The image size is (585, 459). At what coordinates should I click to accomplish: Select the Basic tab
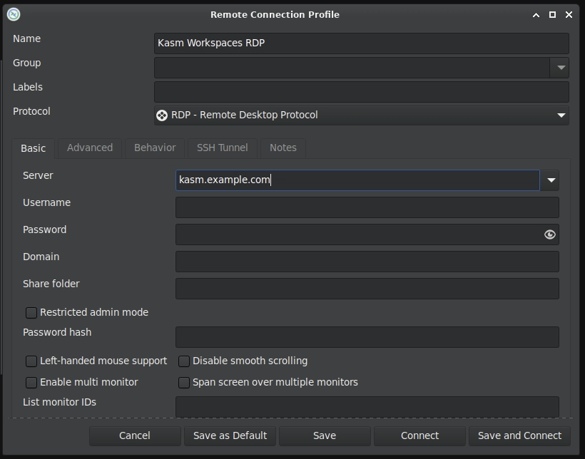[x=34, y=148]
